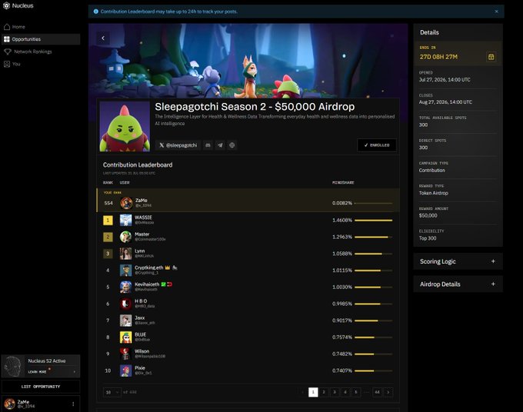Screen dimensions: 523x412
Task: Click the Enrolled button
Action: pos(377,145)
